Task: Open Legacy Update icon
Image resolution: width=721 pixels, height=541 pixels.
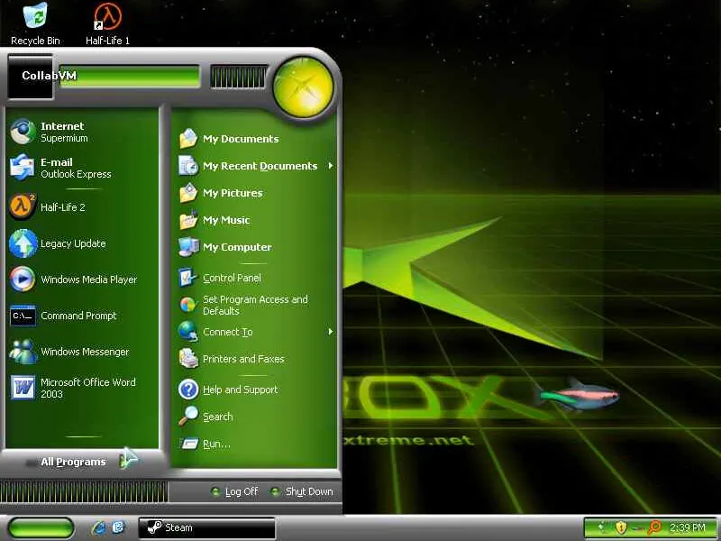Action: [23, 243]
